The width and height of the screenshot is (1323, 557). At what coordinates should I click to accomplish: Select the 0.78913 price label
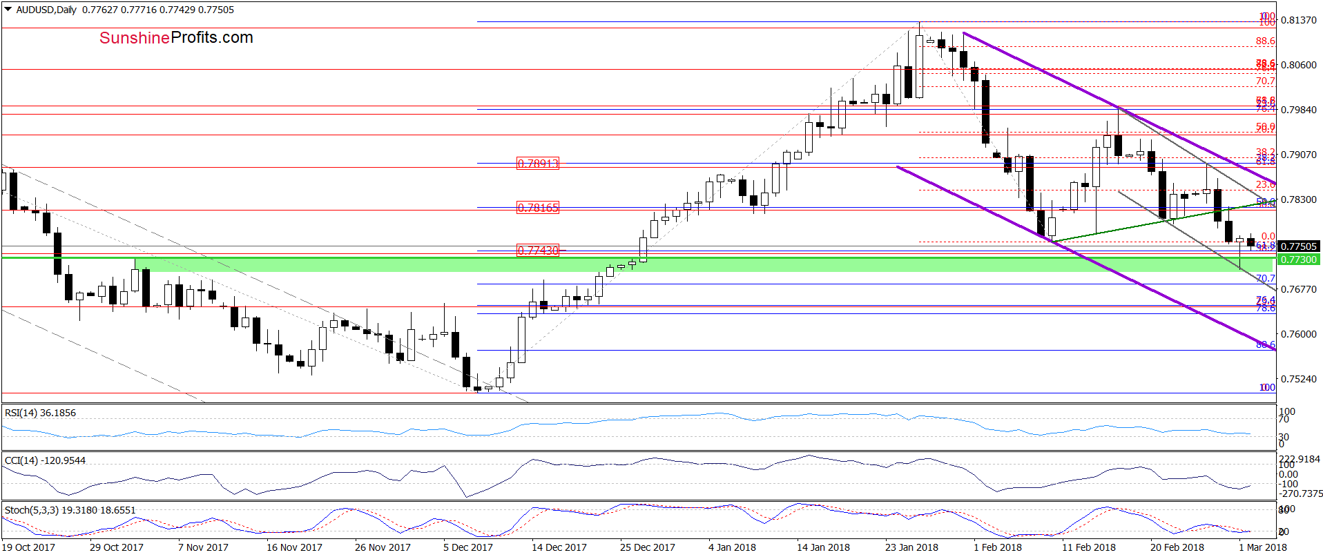click(538, 164)
